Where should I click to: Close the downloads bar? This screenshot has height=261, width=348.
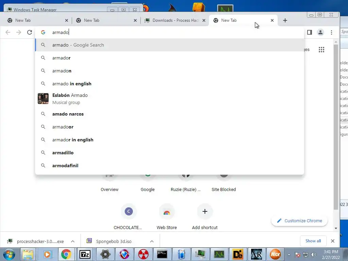pos(333,241)
